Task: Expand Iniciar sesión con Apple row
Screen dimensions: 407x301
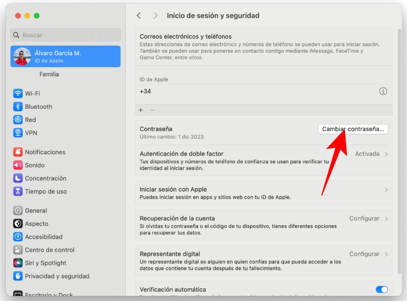Action: pyautogui.click(x=386, y=190)
